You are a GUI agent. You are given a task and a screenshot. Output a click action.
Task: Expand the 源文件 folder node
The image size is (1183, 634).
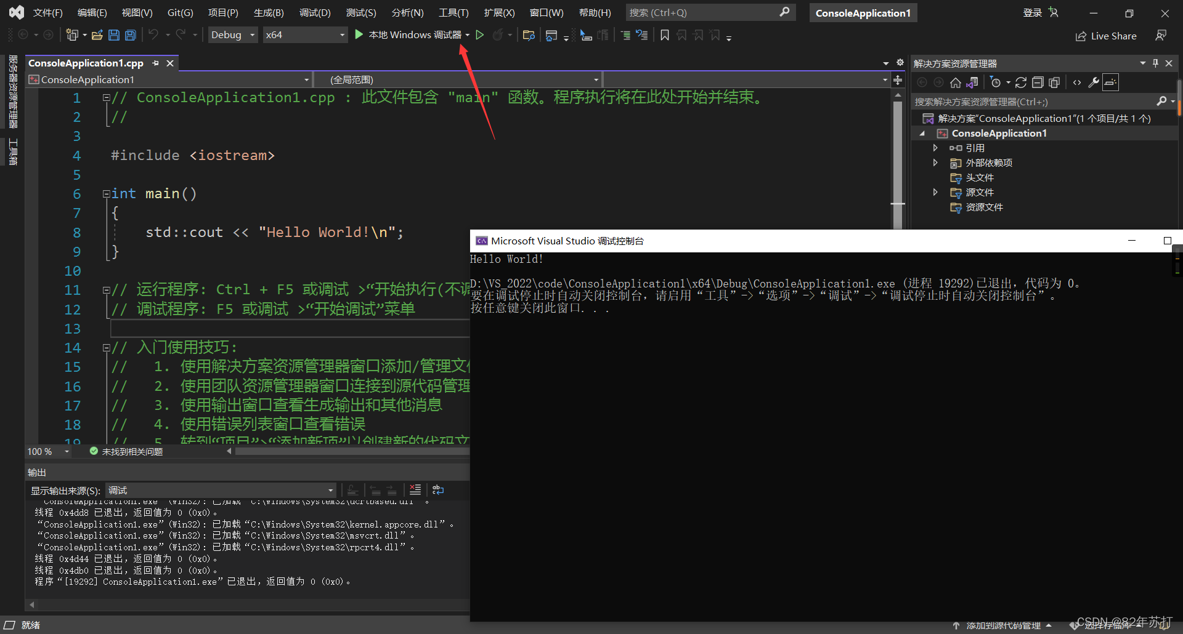coord(935,192)
